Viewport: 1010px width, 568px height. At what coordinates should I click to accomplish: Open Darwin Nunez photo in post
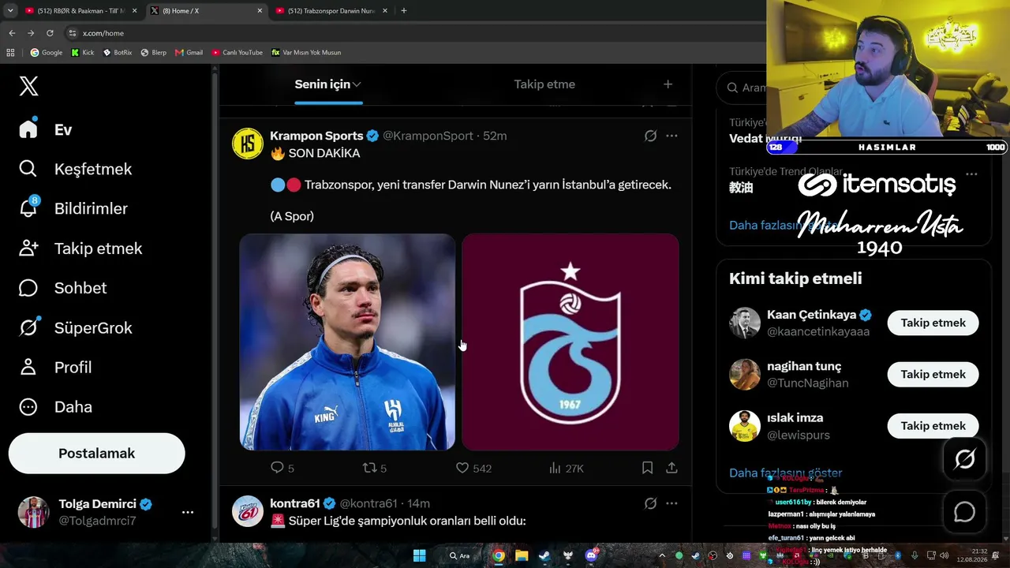click(347, 342)
